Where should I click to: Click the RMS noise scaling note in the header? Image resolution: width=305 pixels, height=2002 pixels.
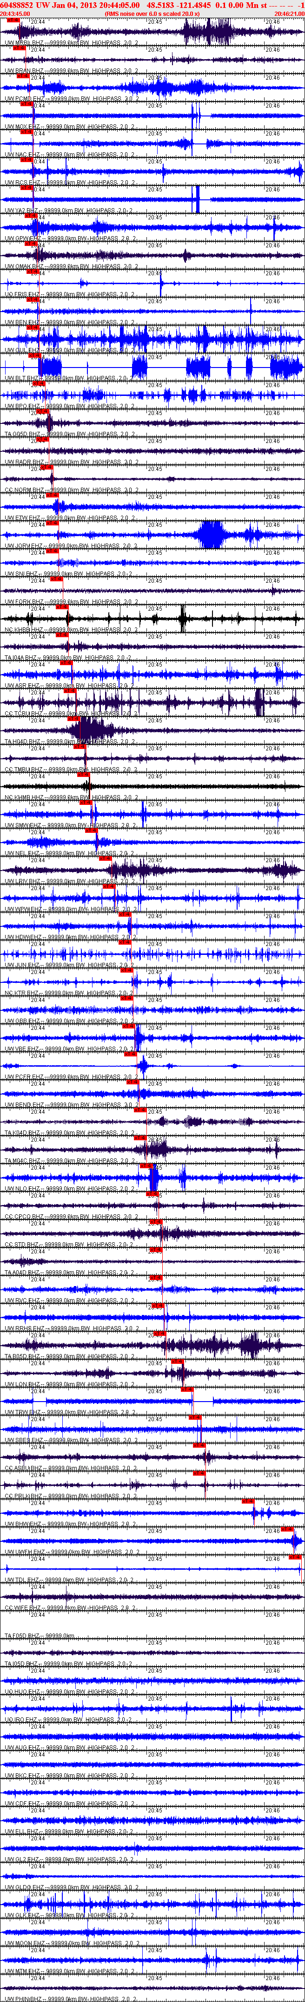152,14
